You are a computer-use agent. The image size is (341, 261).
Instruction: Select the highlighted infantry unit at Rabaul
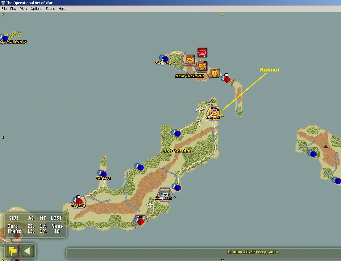[214, 113]
